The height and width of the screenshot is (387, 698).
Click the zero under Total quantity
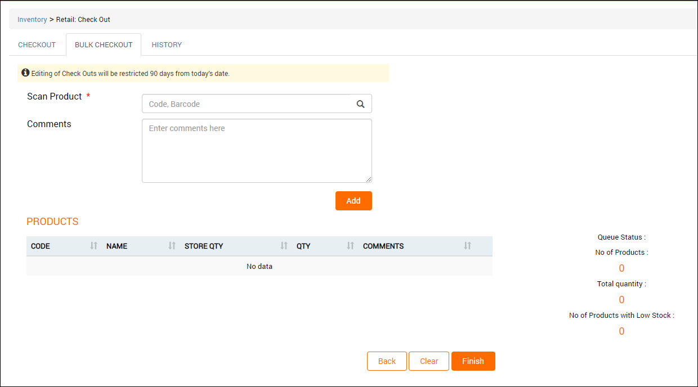[x=621, y=300]
